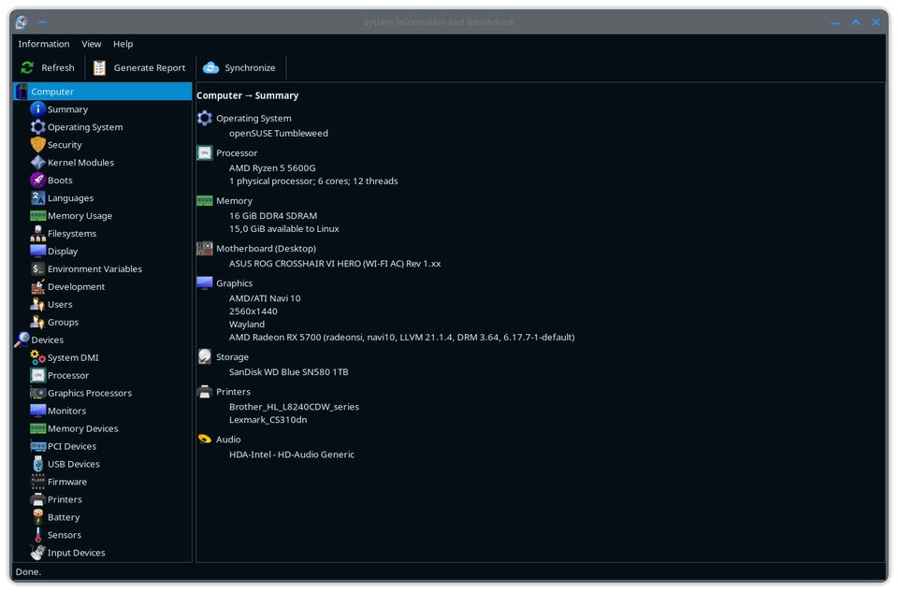Click the Wayland text in summary
Image resolution: width=898 pixels, height=592 pixels.
tap(247, 325)
